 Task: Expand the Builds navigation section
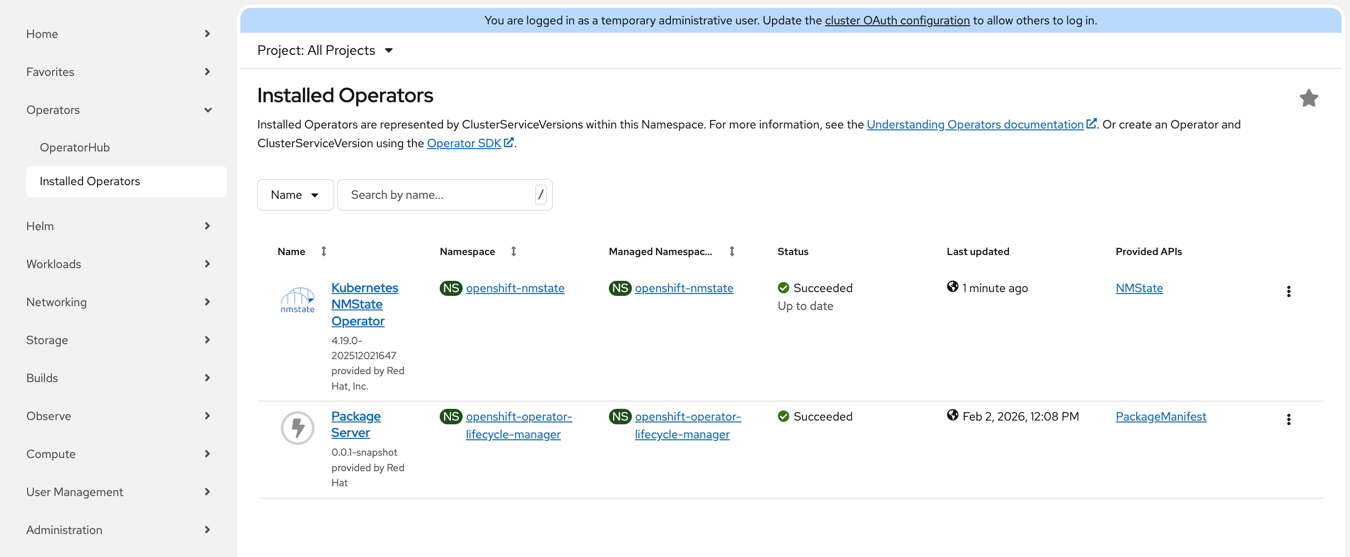click(x=119, y=378)
